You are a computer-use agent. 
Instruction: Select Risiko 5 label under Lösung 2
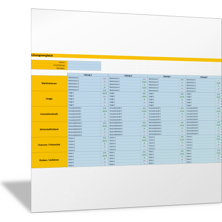tap(112, 164)
